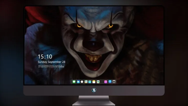Screen dimensions: 188x106
Task: Open the blue App Store icon
Action: click(x=110, y=82)
